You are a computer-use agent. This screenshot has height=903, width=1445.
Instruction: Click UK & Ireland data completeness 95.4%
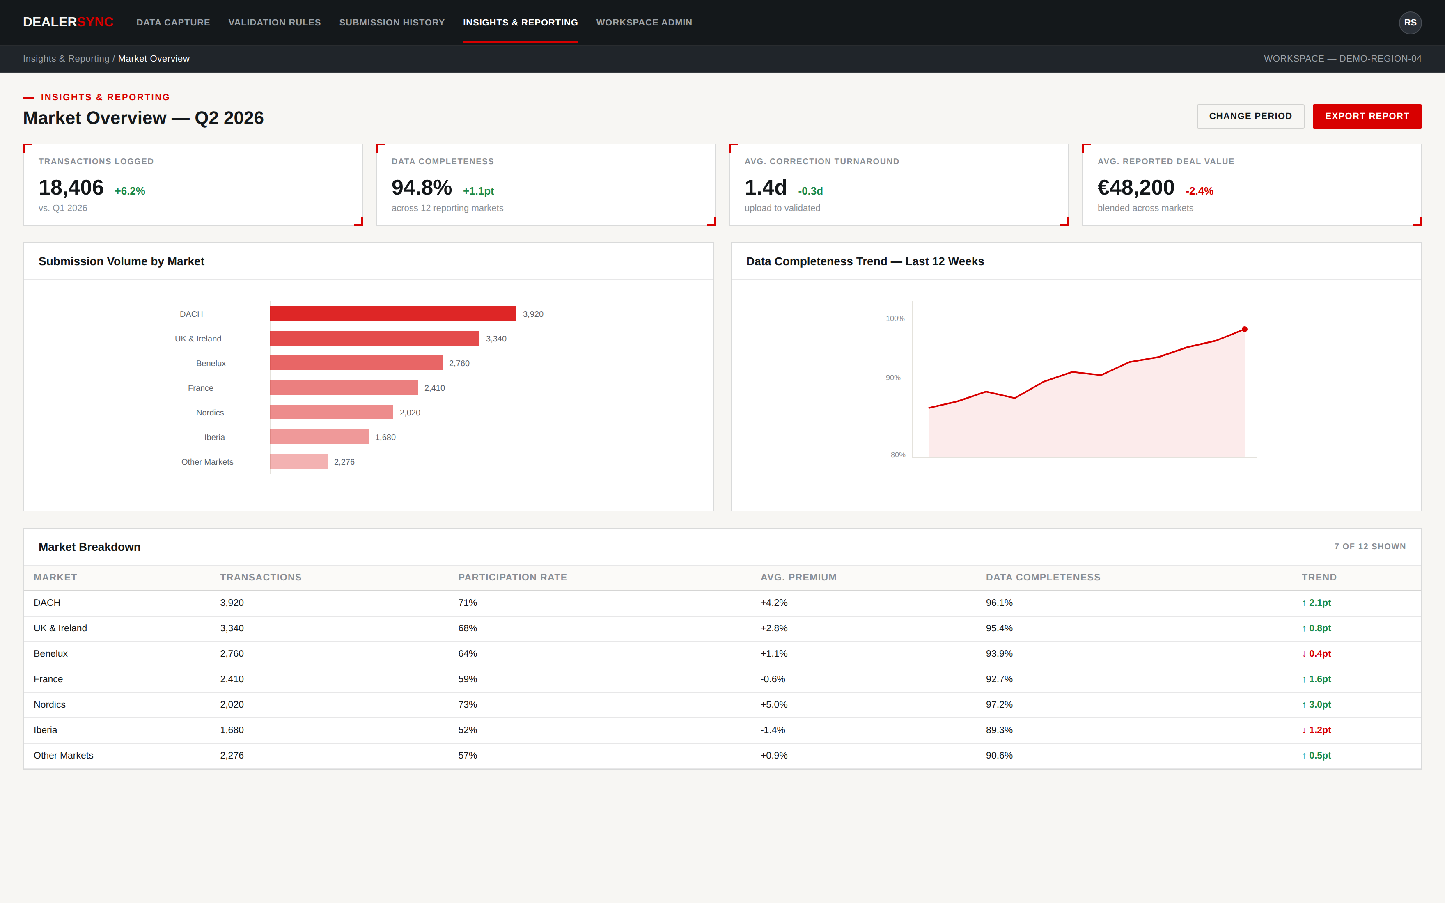pyautogui.click(x=999, y=628)
